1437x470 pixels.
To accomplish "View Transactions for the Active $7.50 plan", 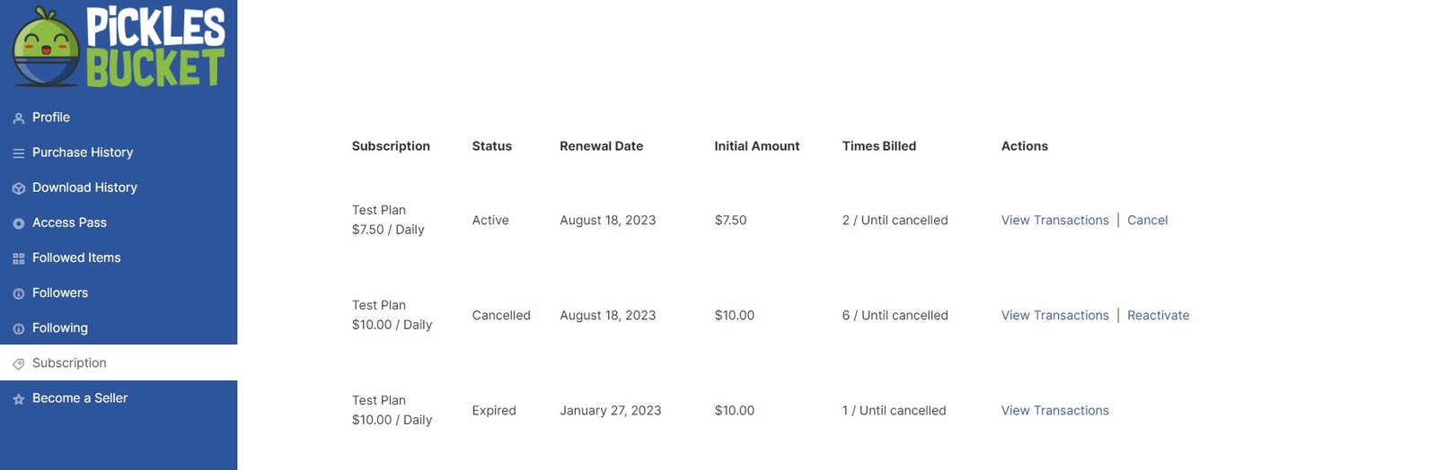I will pyautogui.click(x=1054, y=221).
